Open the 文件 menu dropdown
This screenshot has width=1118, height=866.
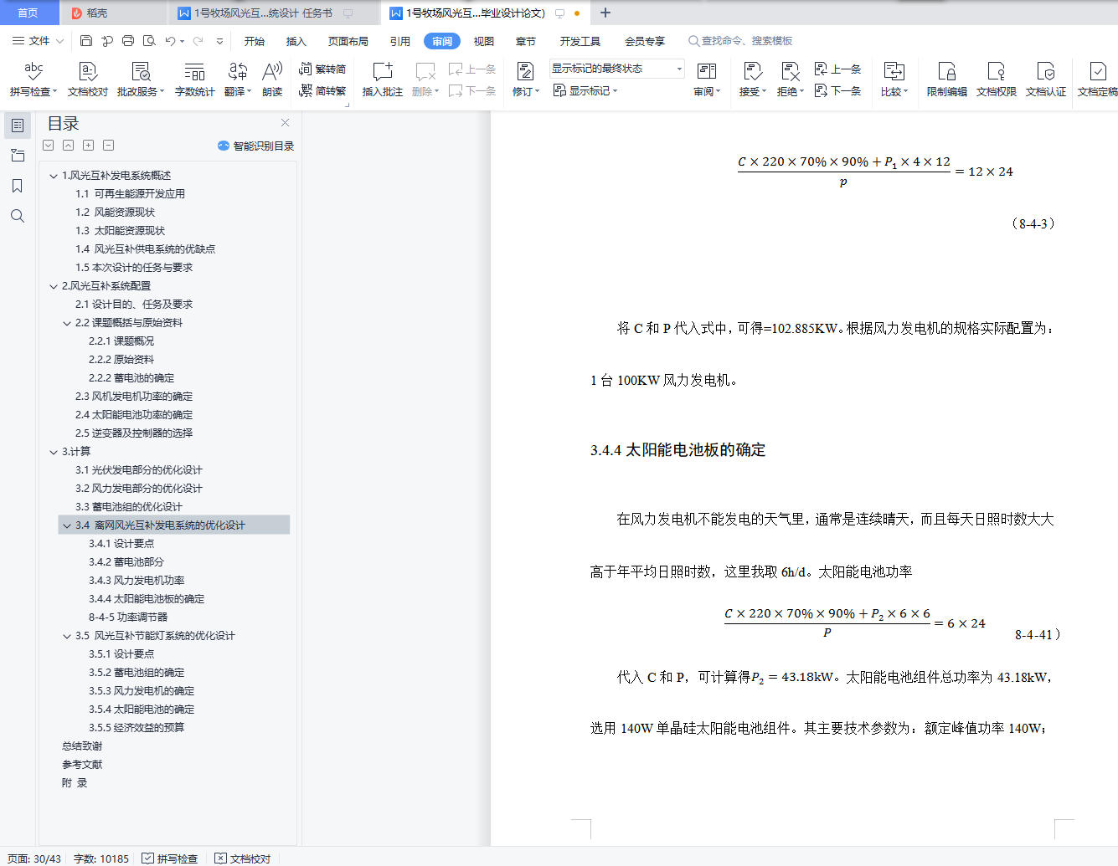pos(39,41)
